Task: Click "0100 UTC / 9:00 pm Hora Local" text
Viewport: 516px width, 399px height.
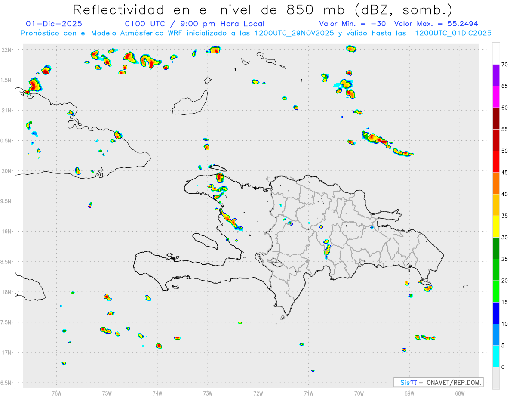Action: tap(194, 24)
